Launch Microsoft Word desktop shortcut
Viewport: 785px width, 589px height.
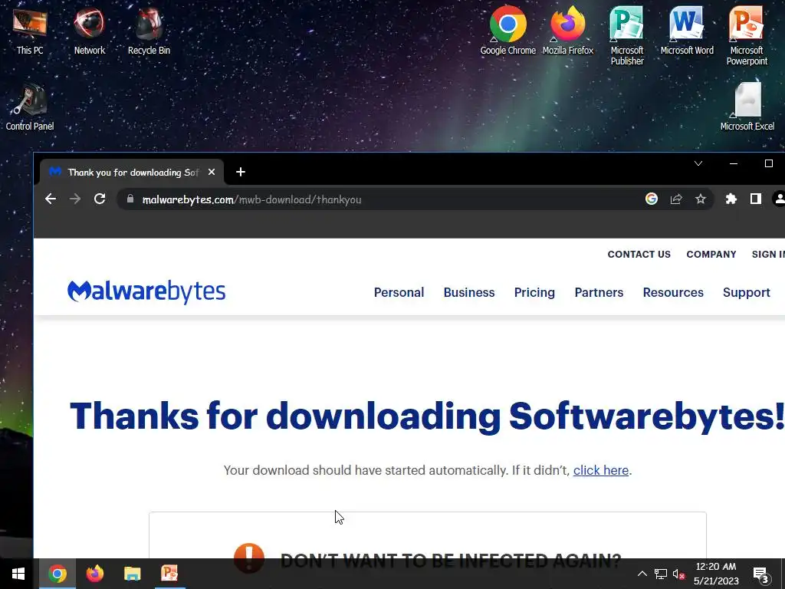686,31
